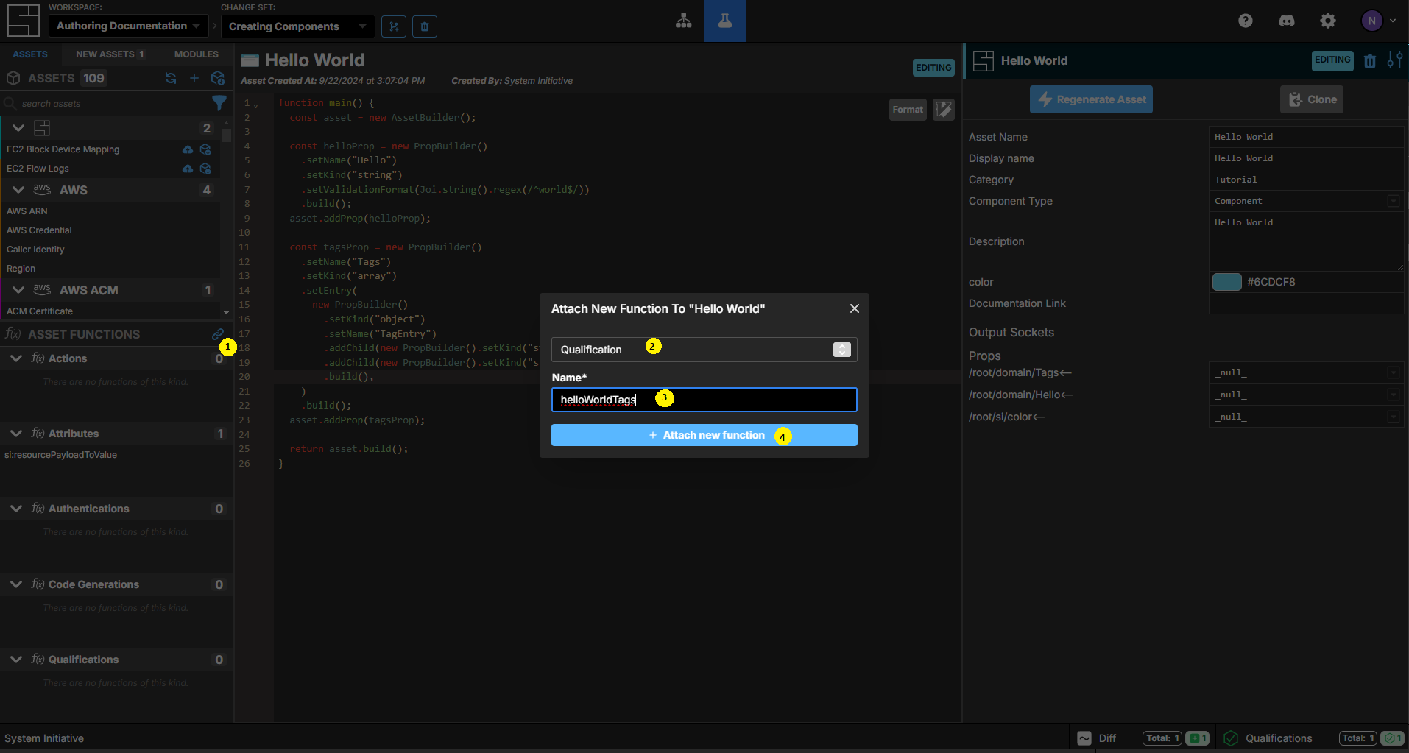Click the Regenerate Asset button
The image size is (1409, 753).
click(x=1091, y=99)
